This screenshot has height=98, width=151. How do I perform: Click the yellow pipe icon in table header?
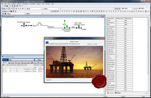[x=4, y=65]
